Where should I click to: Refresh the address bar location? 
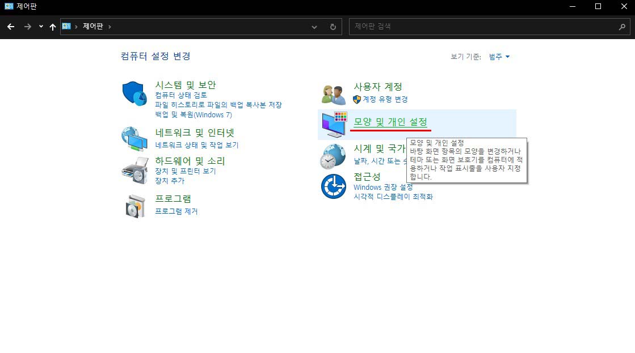click(x=333, y=27)
